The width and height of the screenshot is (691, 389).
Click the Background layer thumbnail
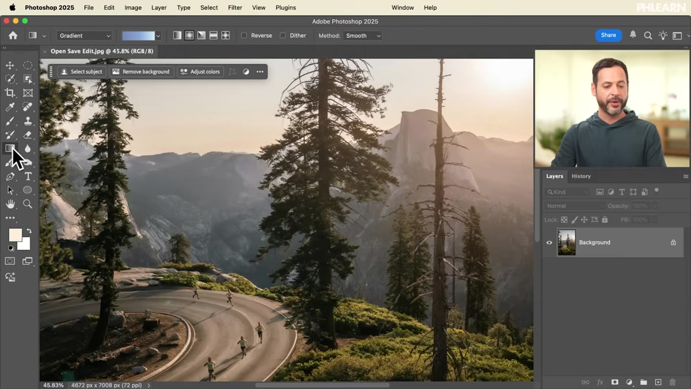(567, 243)
